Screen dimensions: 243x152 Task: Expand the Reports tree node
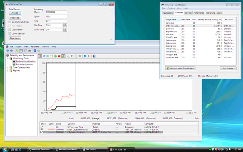pyautogui.click(x=8, y=71)
